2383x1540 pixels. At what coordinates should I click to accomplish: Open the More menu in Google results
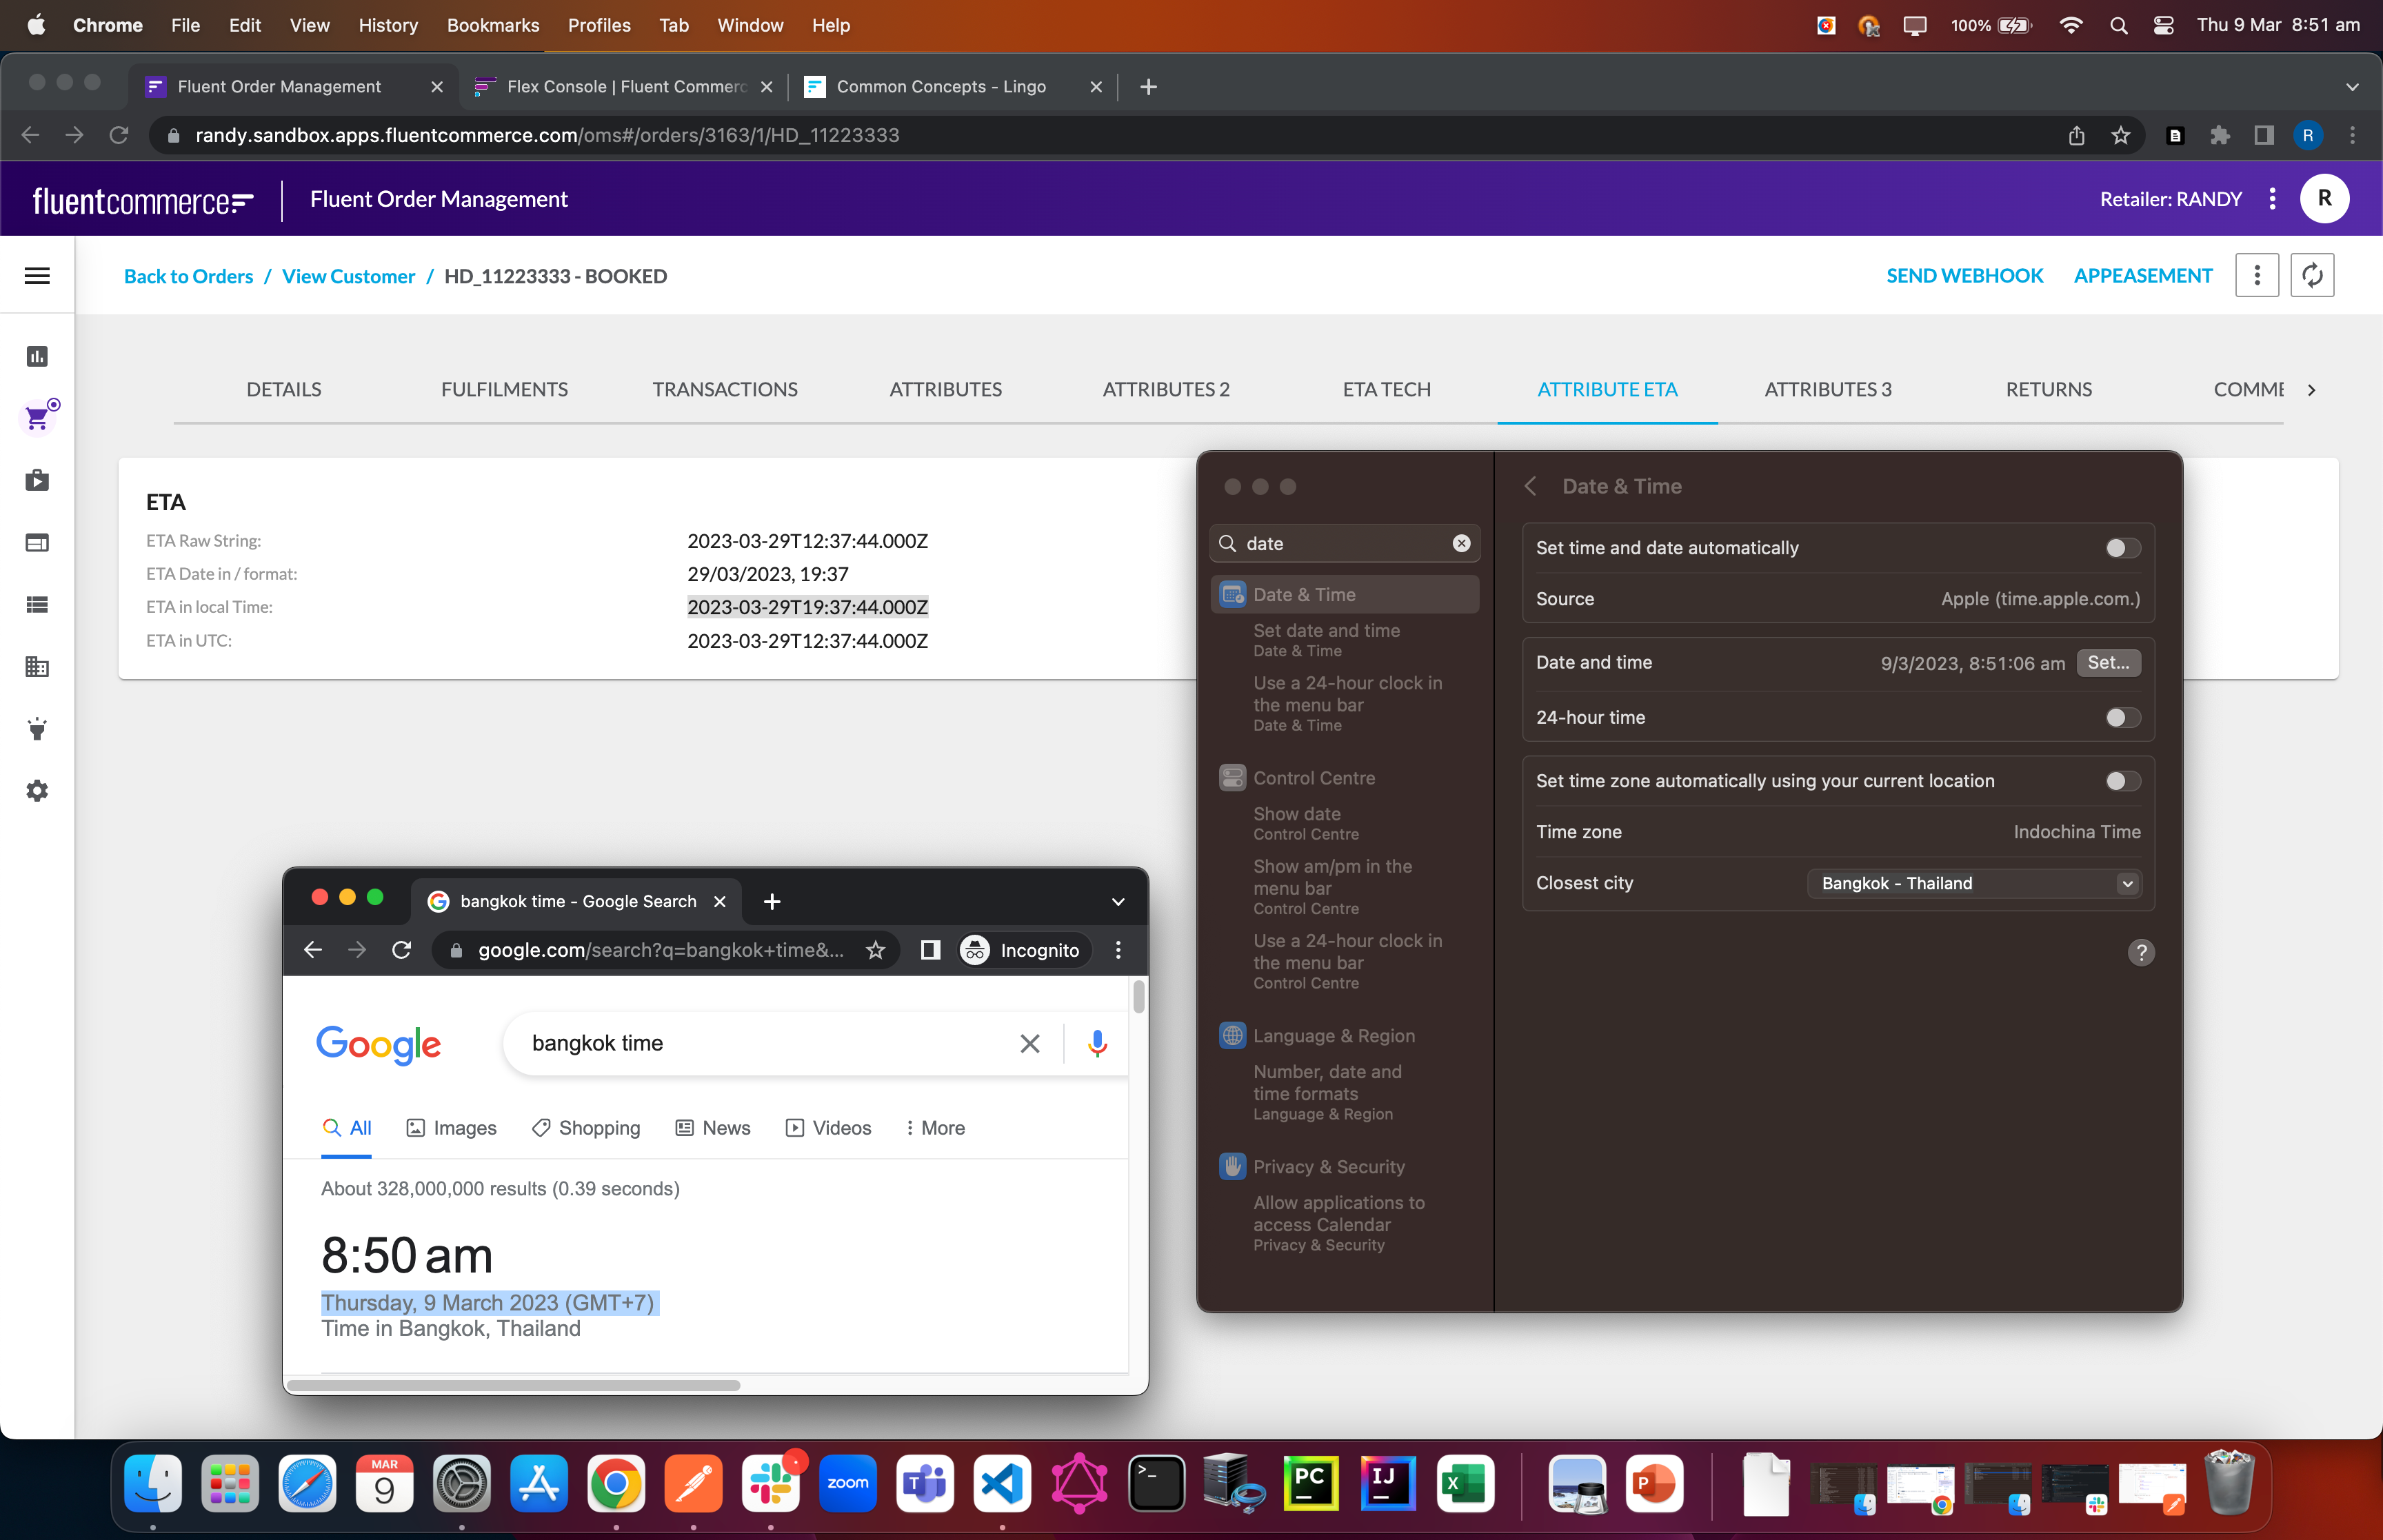point(934,1128)
